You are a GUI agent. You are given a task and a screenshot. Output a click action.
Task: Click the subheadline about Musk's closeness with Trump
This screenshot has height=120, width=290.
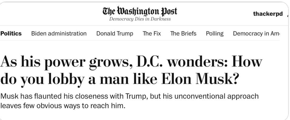click(129, 96)
